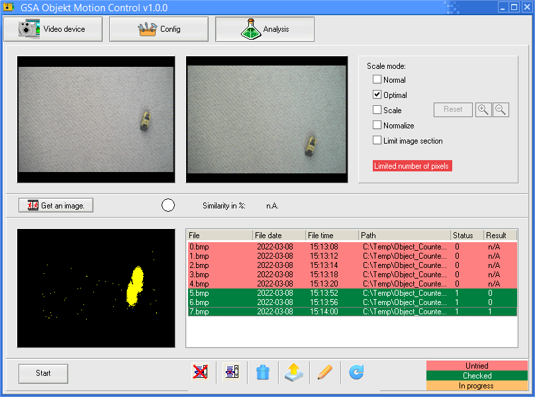The height and width of the screenshot is (397, 535).
Task: Select the 2.bmp file entry
Action: [x=352, y=265]
